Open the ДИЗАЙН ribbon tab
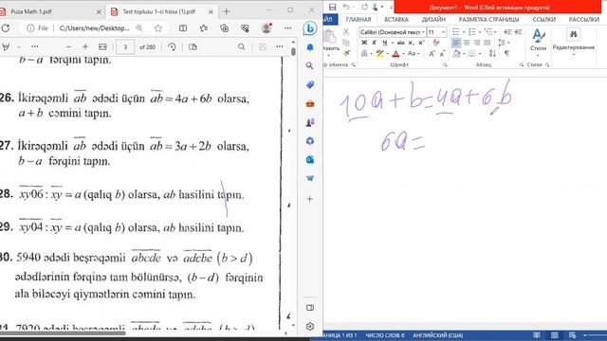Image resolution: width=607 pixels, height=341 pixels. tap(433, 19)
